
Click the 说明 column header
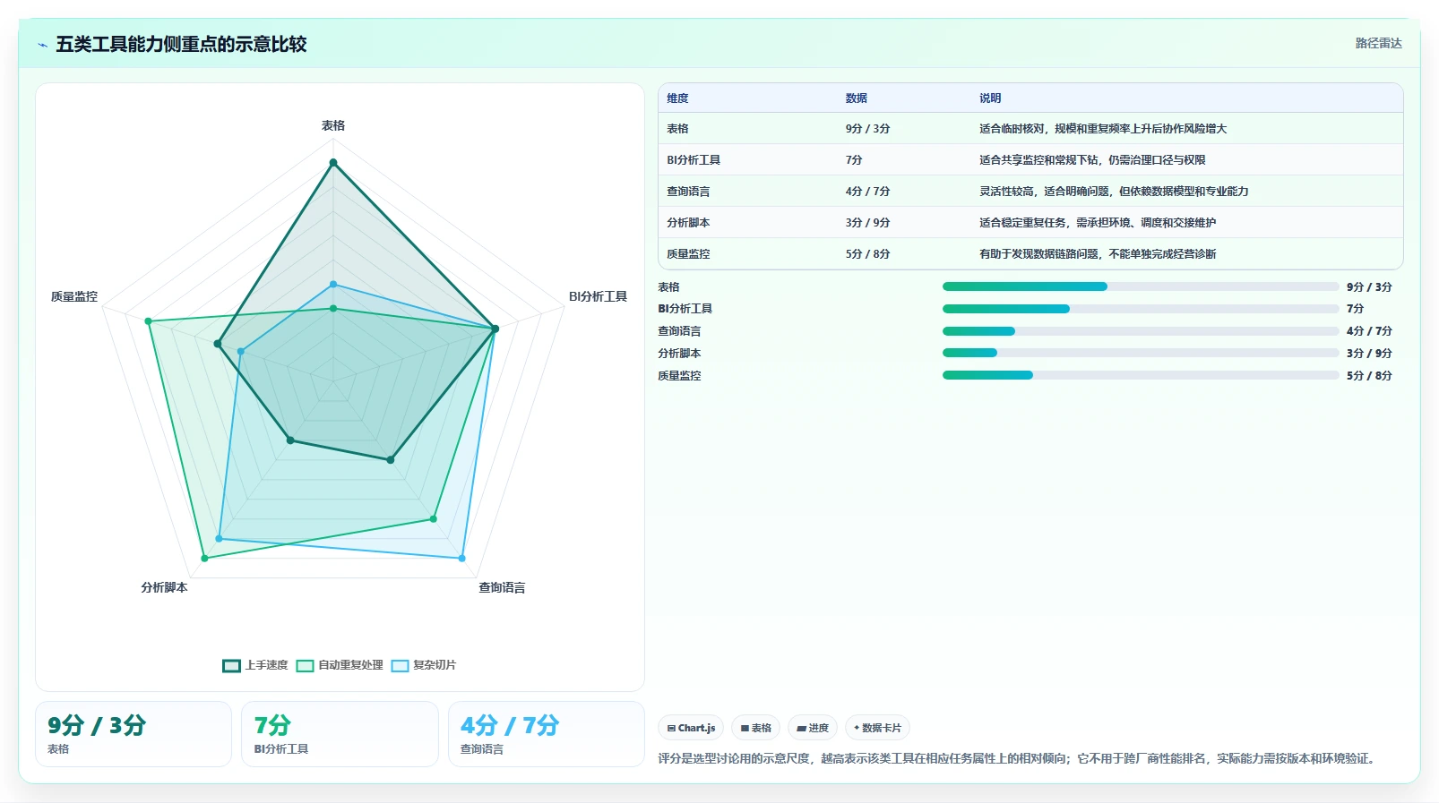click(990, 98)
